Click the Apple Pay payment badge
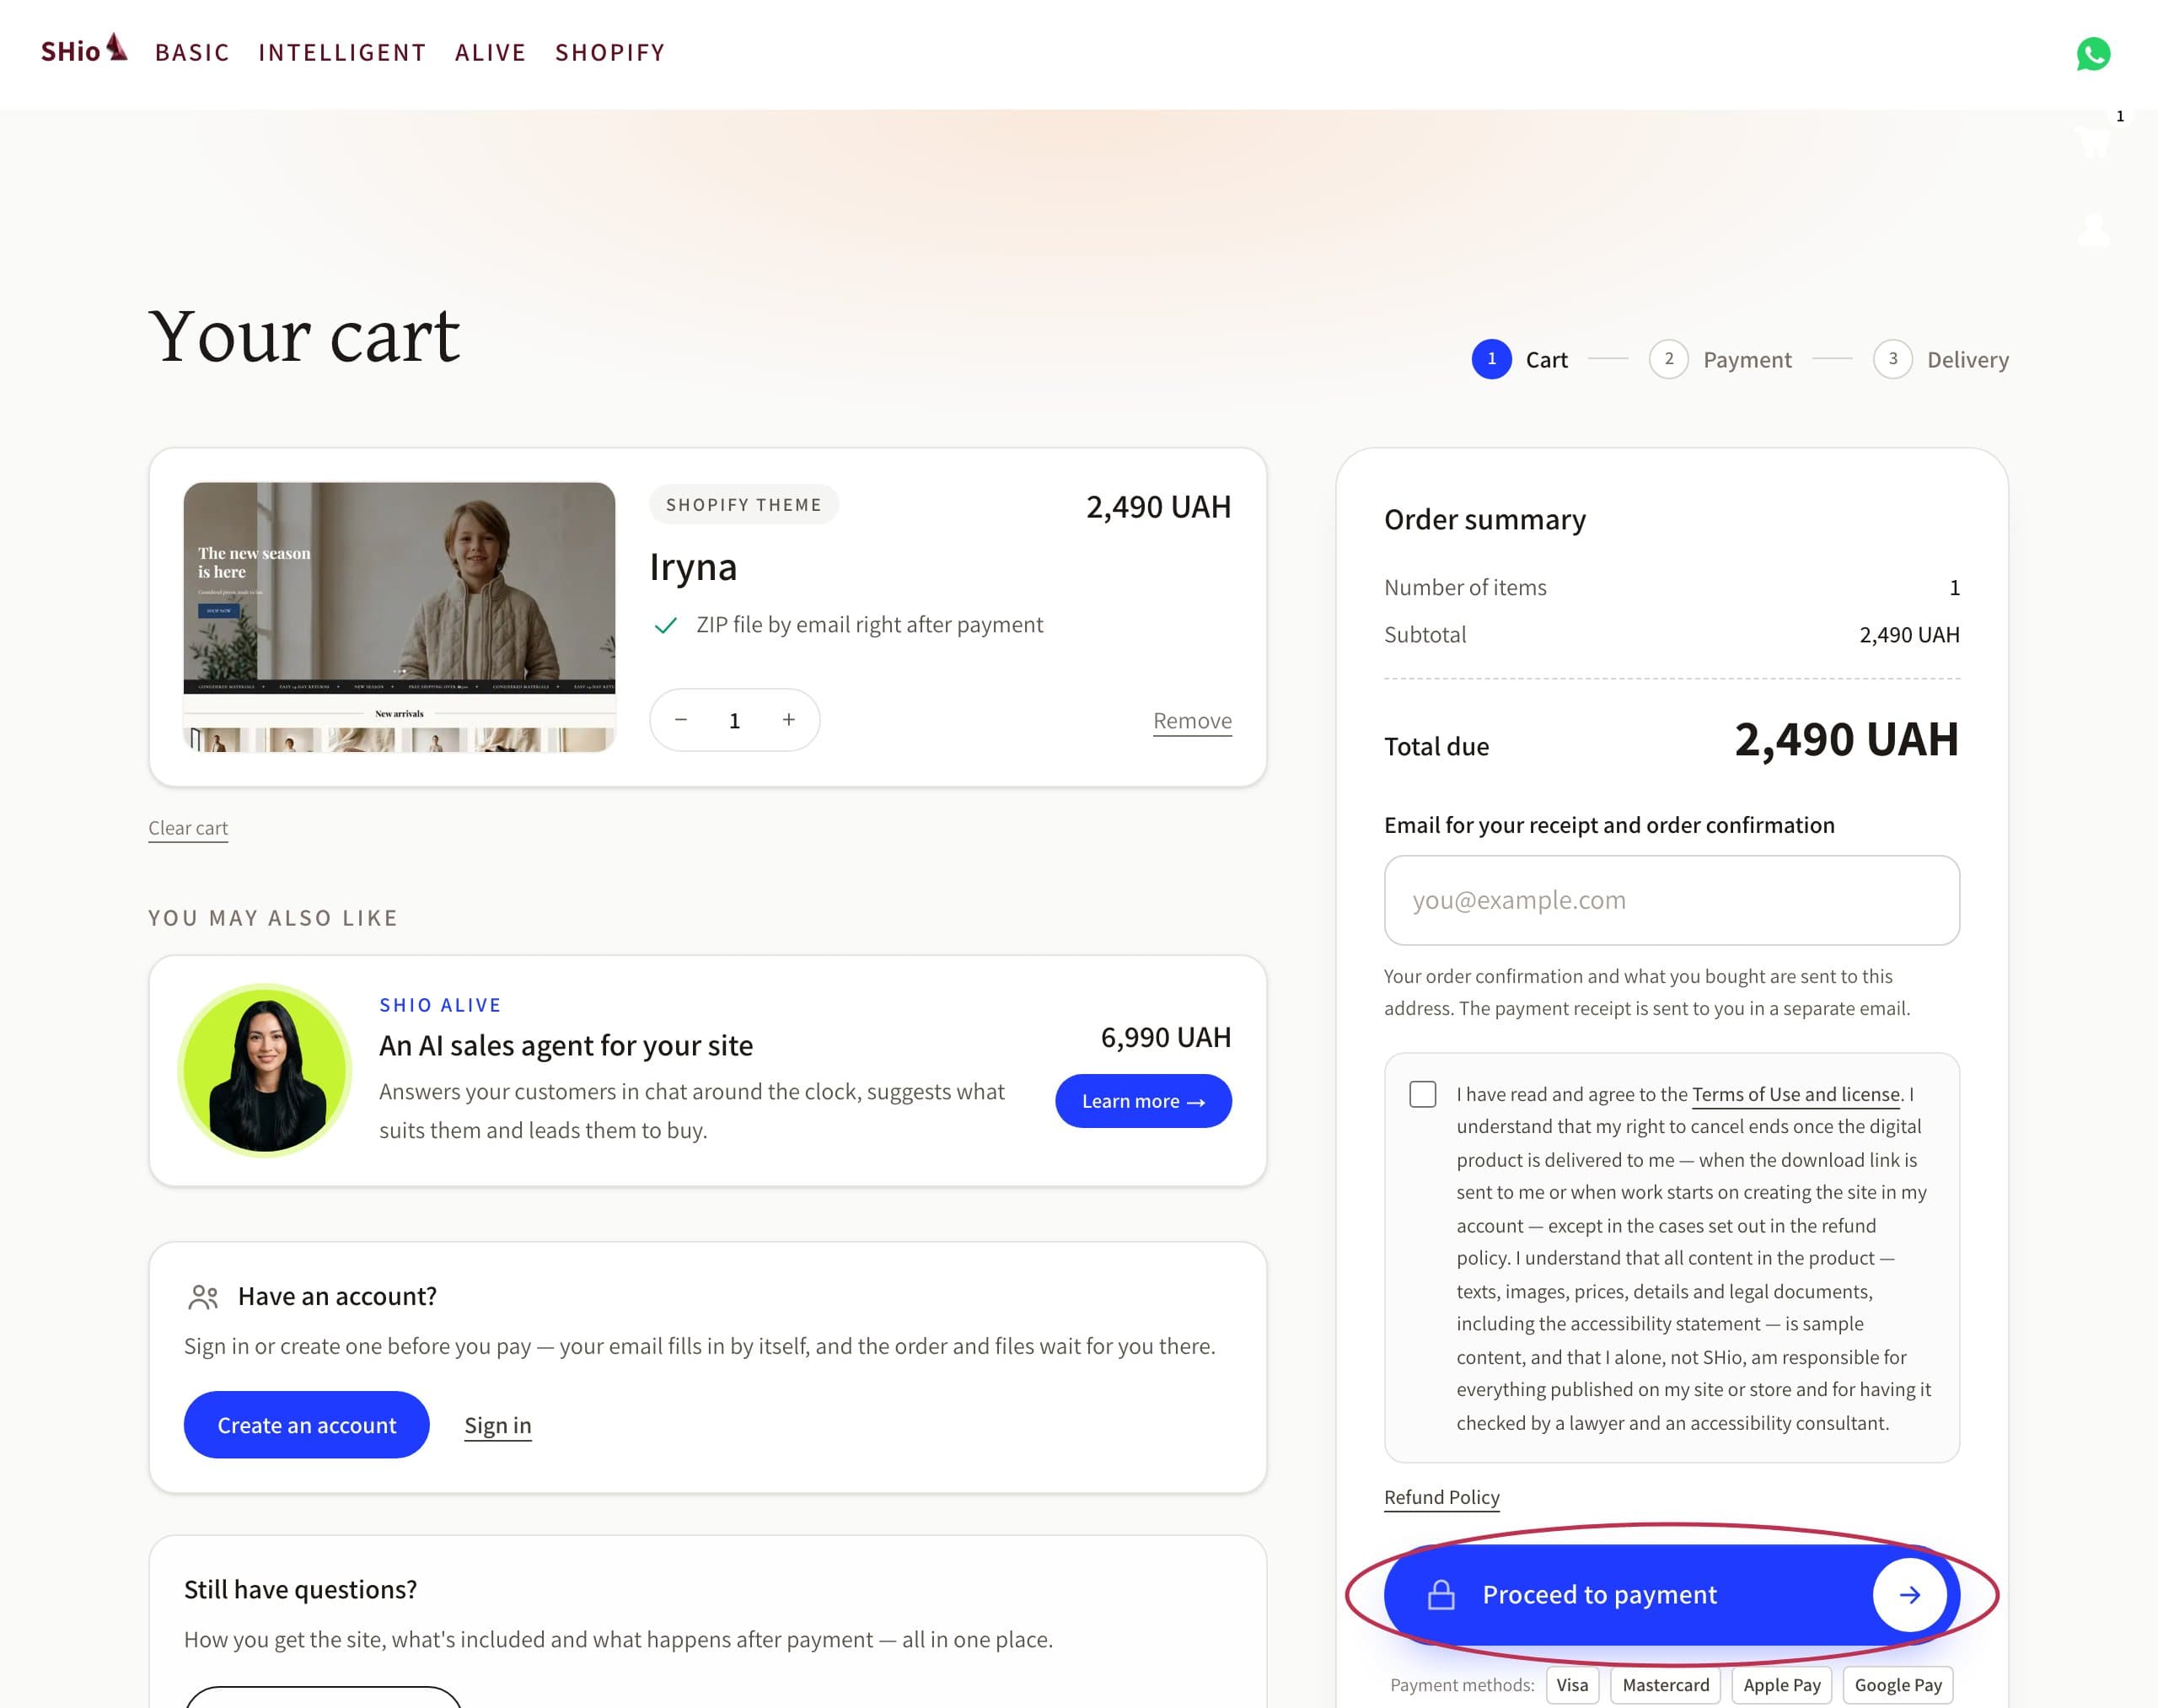Viewport: 2158px width, 1708px height. [x=1782, y=1685]
